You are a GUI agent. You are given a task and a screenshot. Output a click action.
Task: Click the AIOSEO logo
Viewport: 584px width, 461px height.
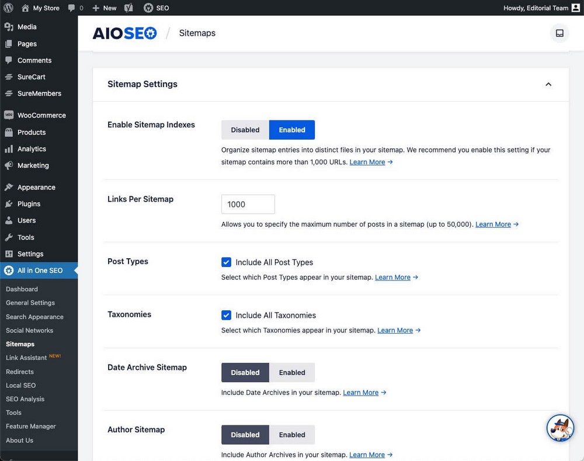[125, 33]
